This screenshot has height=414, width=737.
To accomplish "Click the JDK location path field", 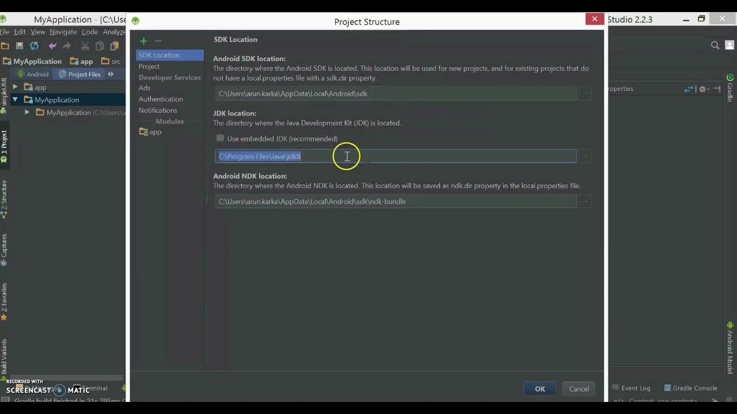I will pyautogui.click(x=396, y=156).
